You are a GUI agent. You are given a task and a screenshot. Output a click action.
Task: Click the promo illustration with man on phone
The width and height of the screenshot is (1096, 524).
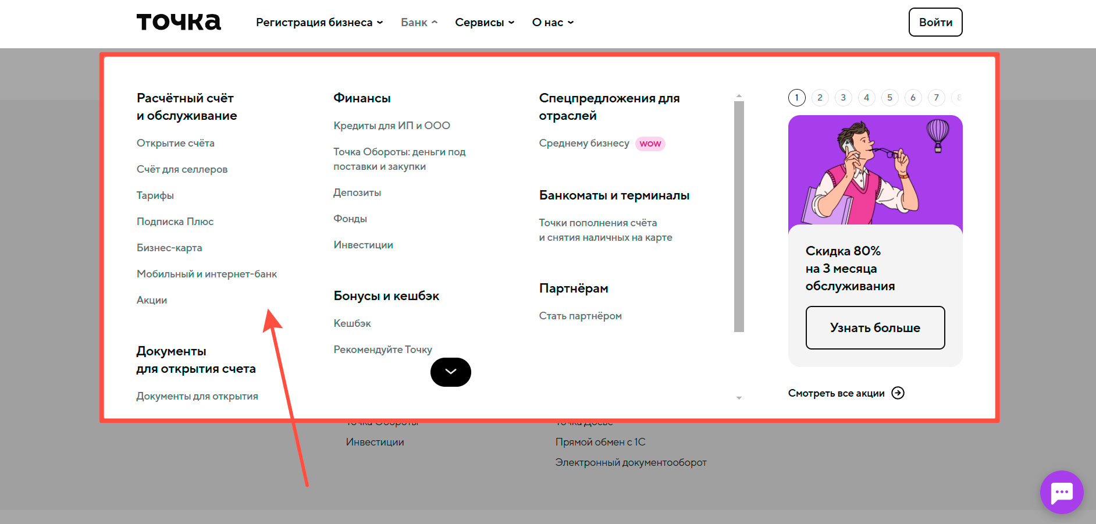coord(875,171)
